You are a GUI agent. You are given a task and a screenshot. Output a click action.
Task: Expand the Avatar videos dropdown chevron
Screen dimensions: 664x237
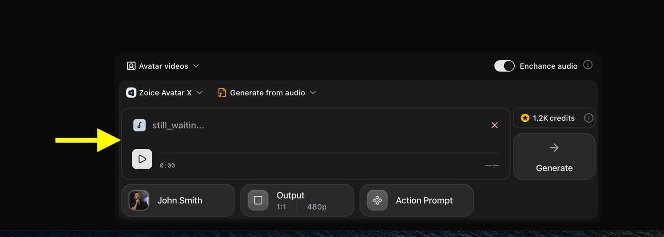(x=196, y=66)
